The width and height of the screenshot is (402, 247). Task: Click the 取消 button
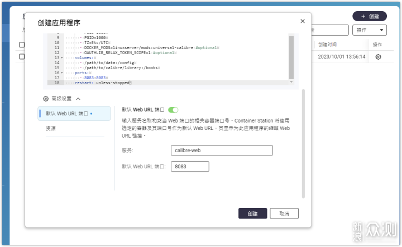(x=284, y=214)
